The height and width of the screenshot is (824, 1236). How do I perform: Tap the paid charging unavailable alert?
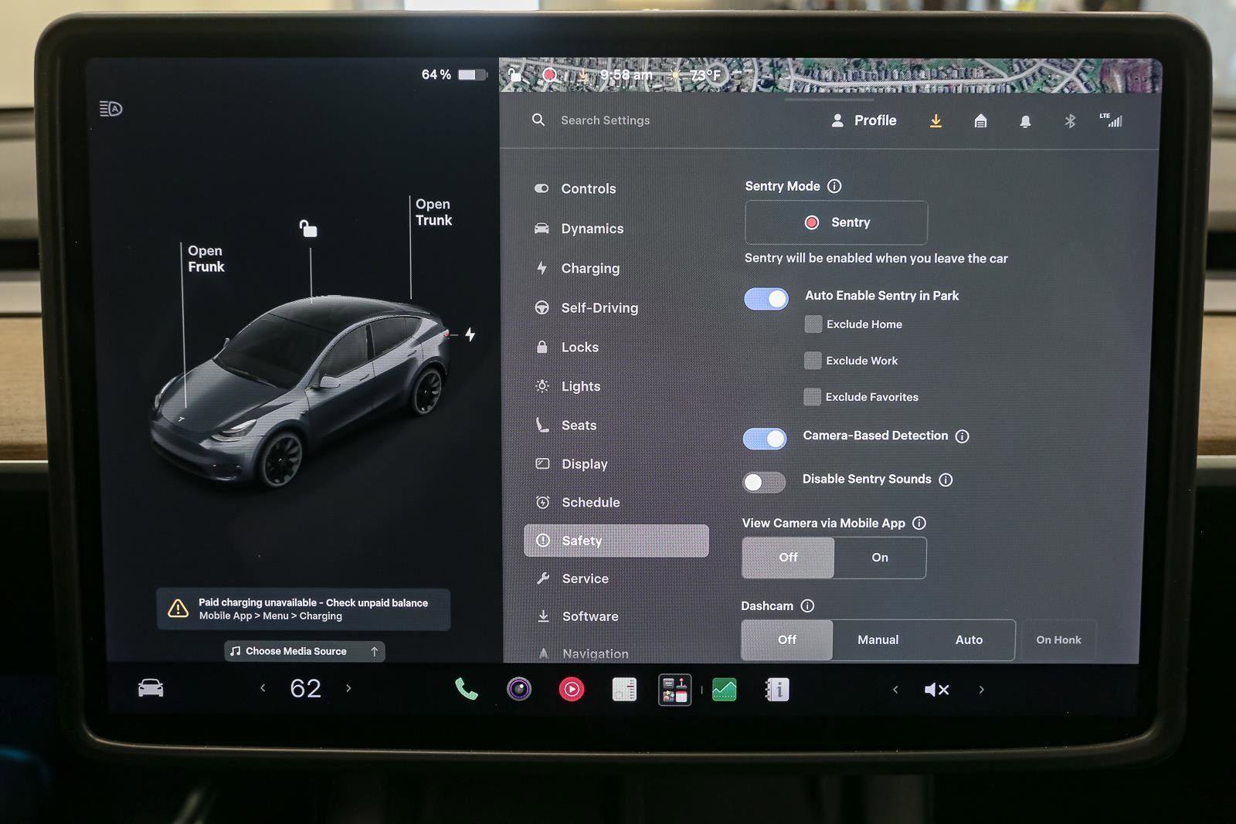pyautogui.click(x=303, y=609)
